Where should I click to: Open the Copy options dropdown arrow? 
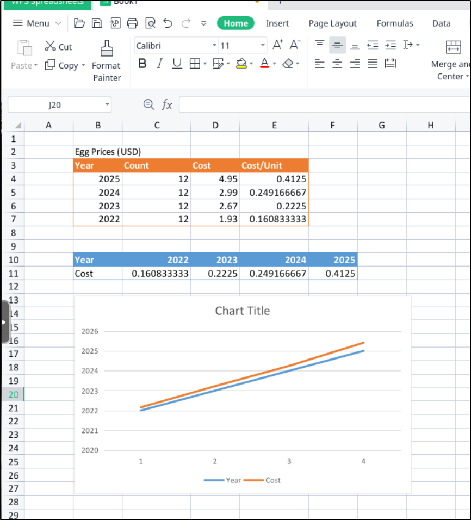tap(83, 65)
